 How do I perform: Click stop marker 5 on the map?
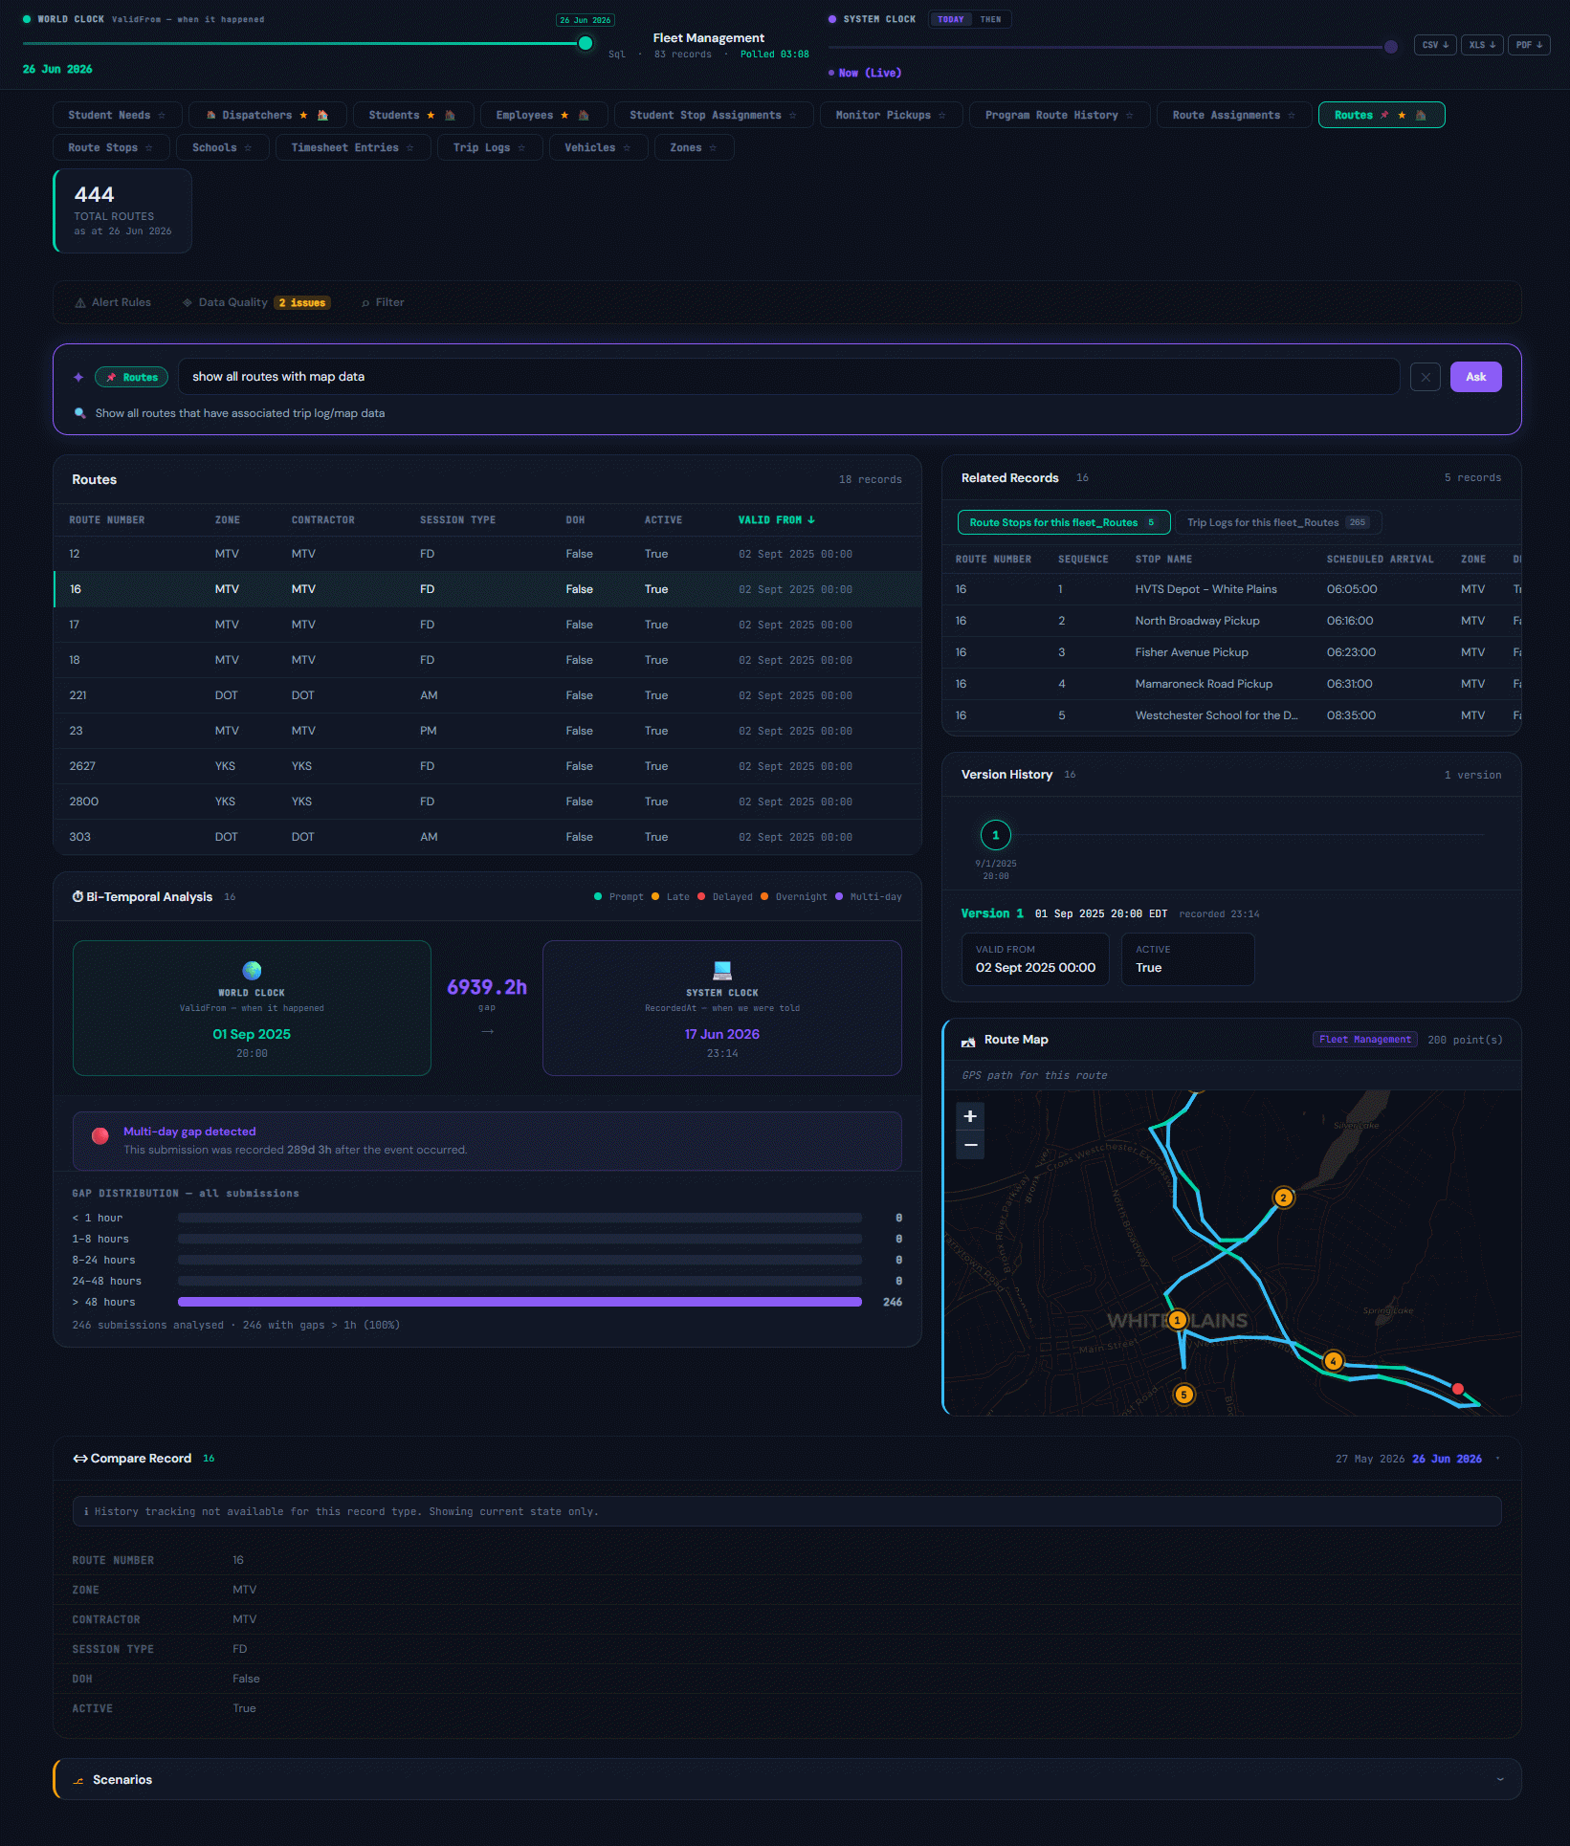tap(1183, 1395)
